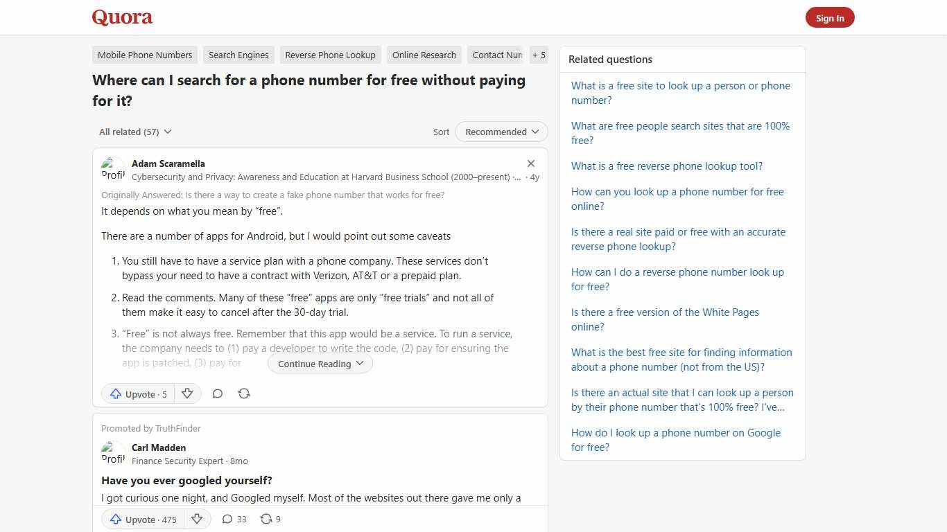Downvote Adam Scaramella's answer
Viewport: 947px width, 532px height.
(x=187, y=393)
